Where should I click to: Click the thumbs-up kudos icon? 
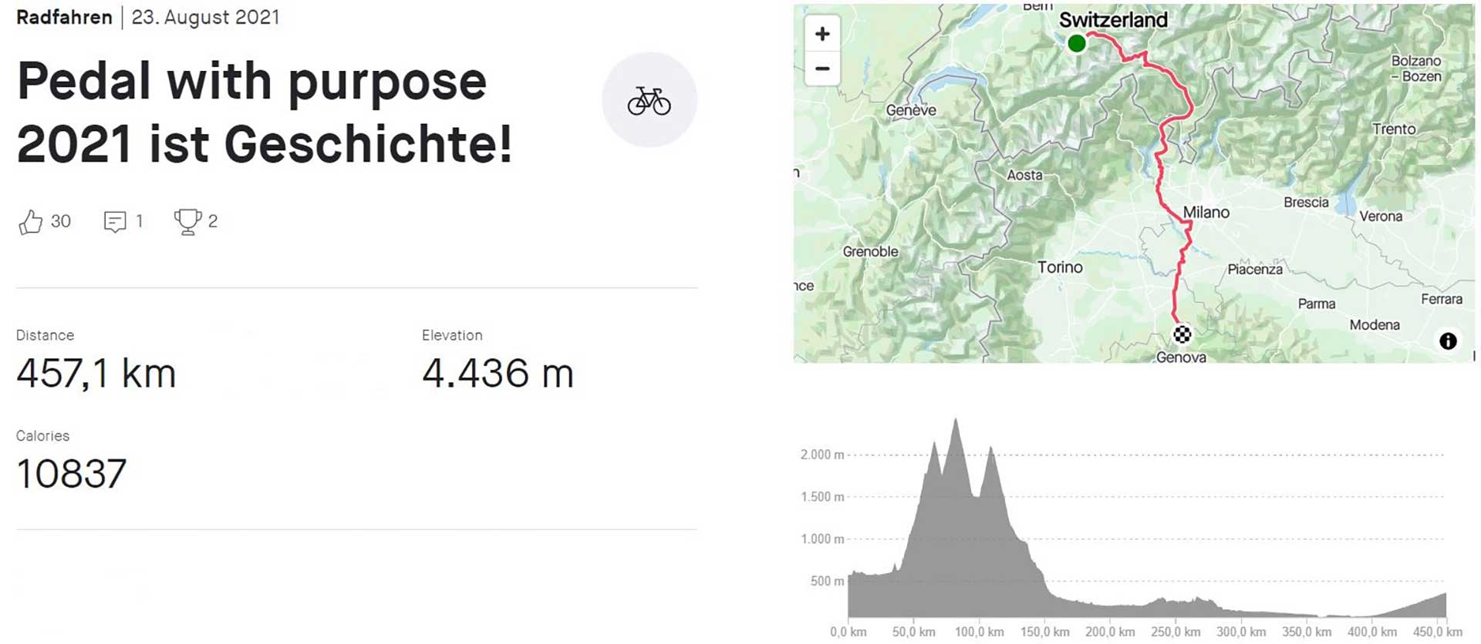tap(31, 222)
